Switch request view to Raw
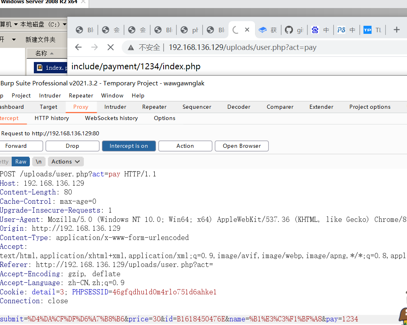The image size is (407, 325). pyautogui.click(x=21, y=161)
